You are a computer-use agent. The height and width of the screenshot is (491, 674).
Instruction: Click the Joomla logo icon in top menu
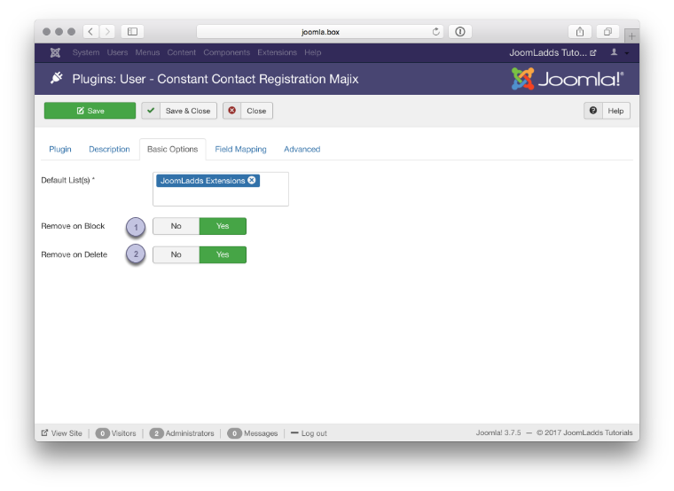click(x=55, y=52)
